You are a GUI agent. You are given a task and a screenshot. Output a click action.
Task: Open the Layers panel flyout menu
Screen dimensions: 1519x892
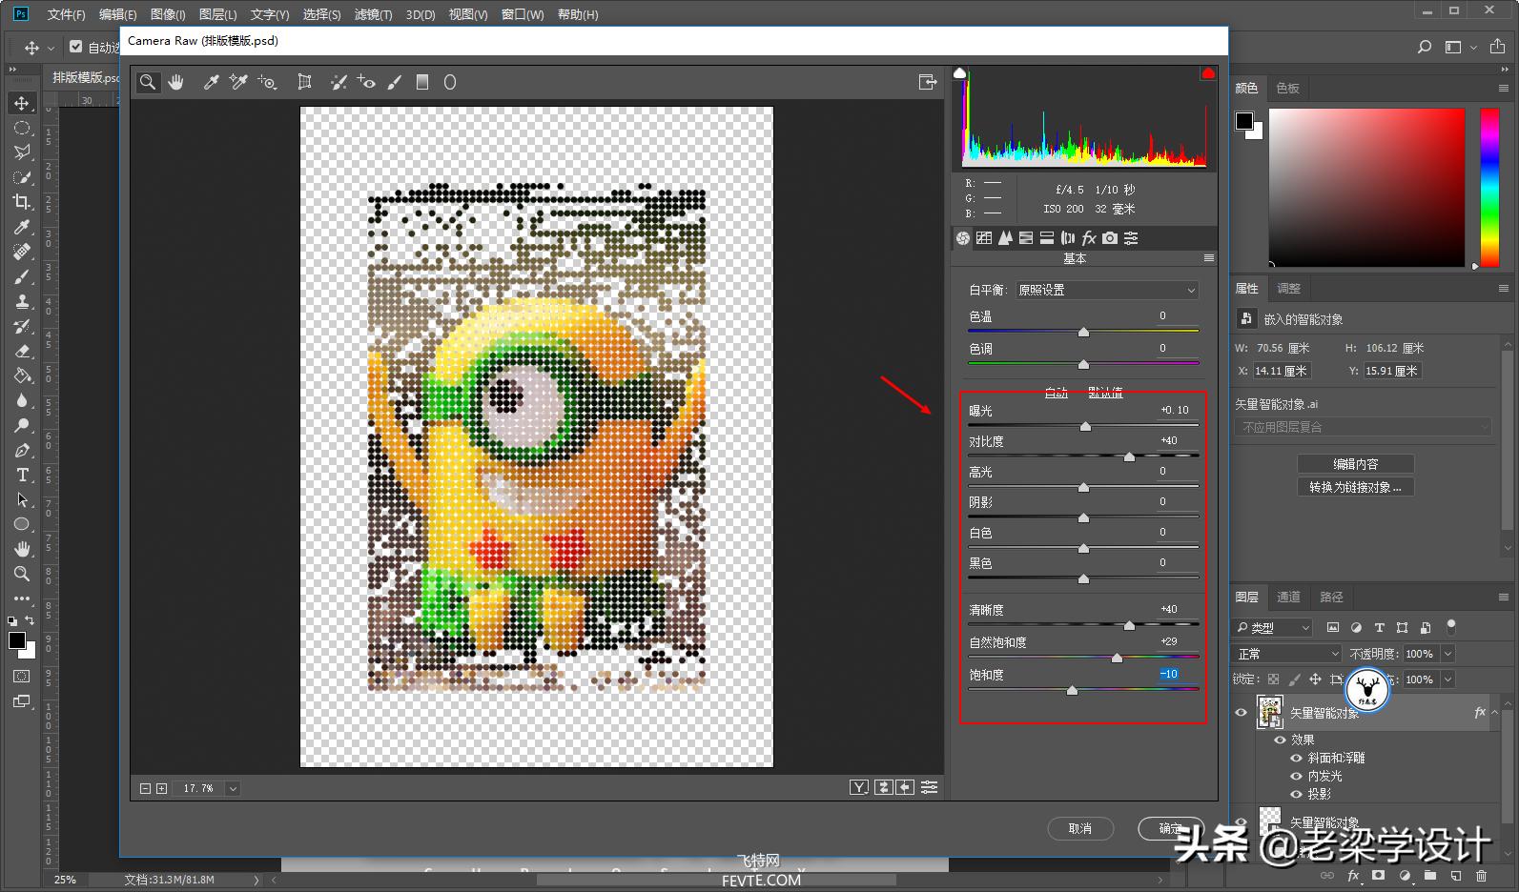point(1504,598)
